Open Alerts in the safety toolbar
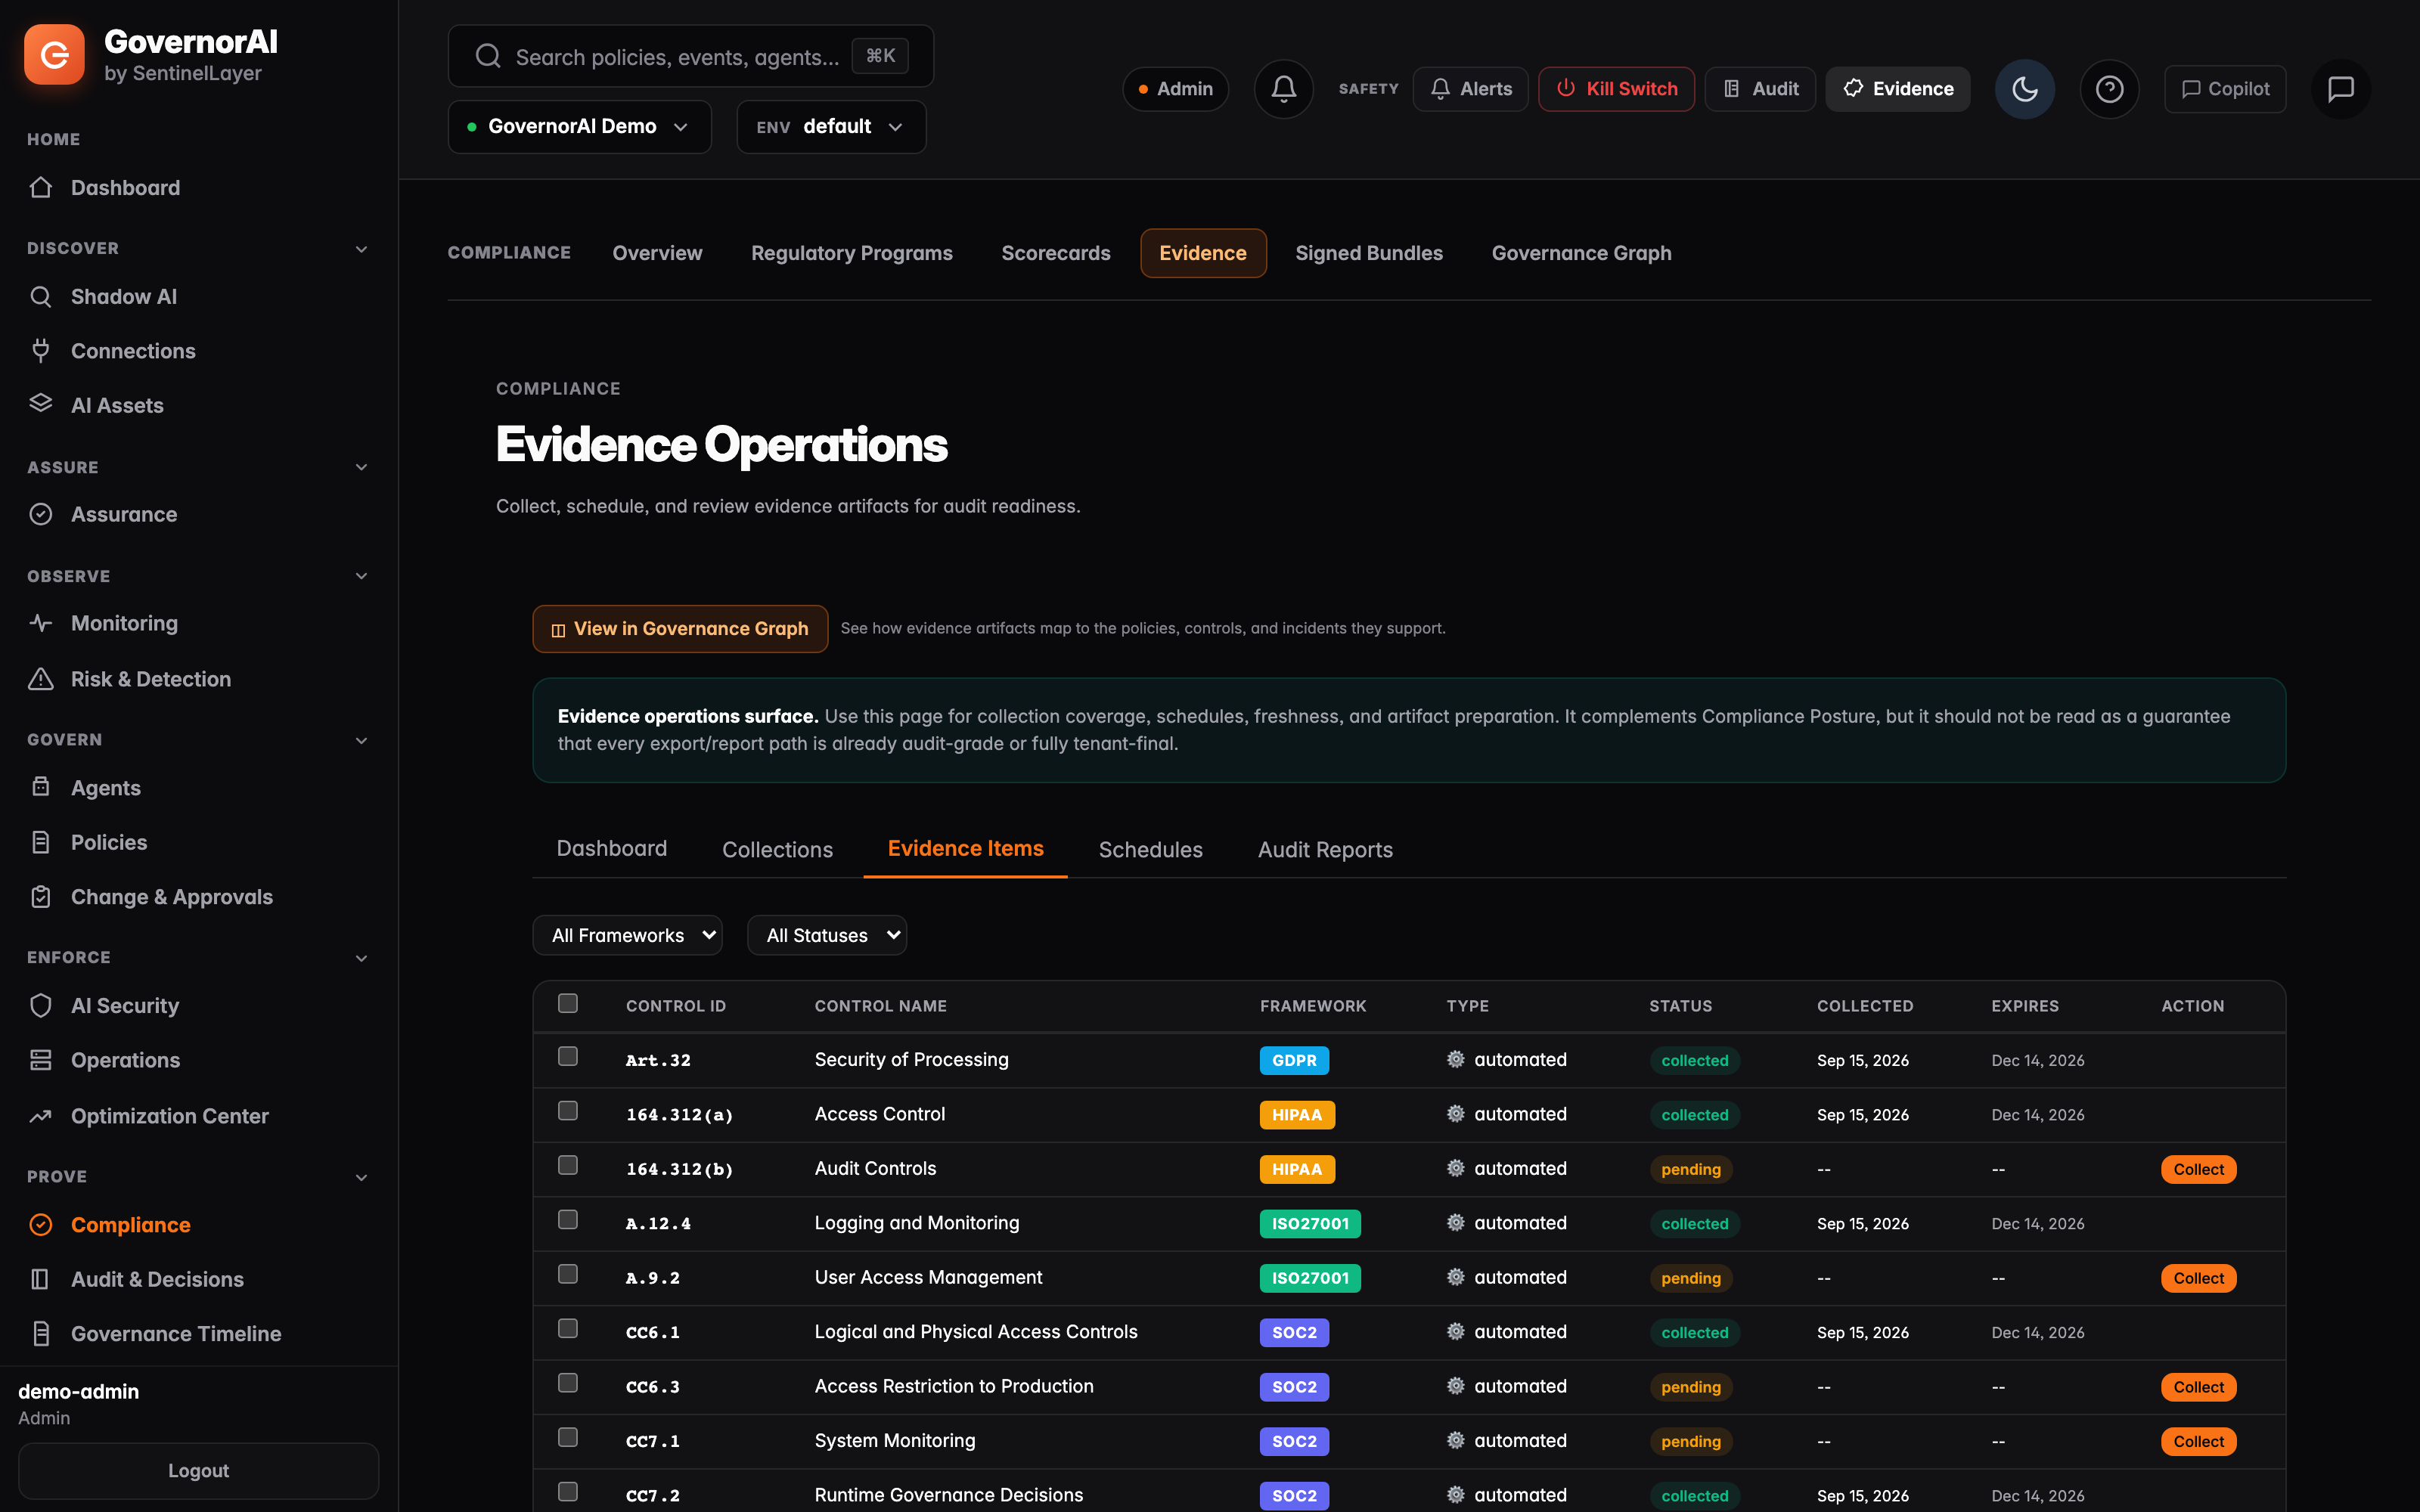This screenshot has width=2420, height=1512. [1470, 89]
